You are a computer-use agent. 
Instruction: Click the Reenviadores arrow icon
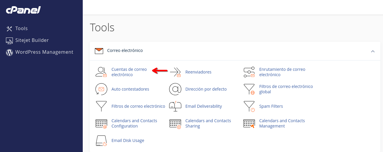[175, 72]
